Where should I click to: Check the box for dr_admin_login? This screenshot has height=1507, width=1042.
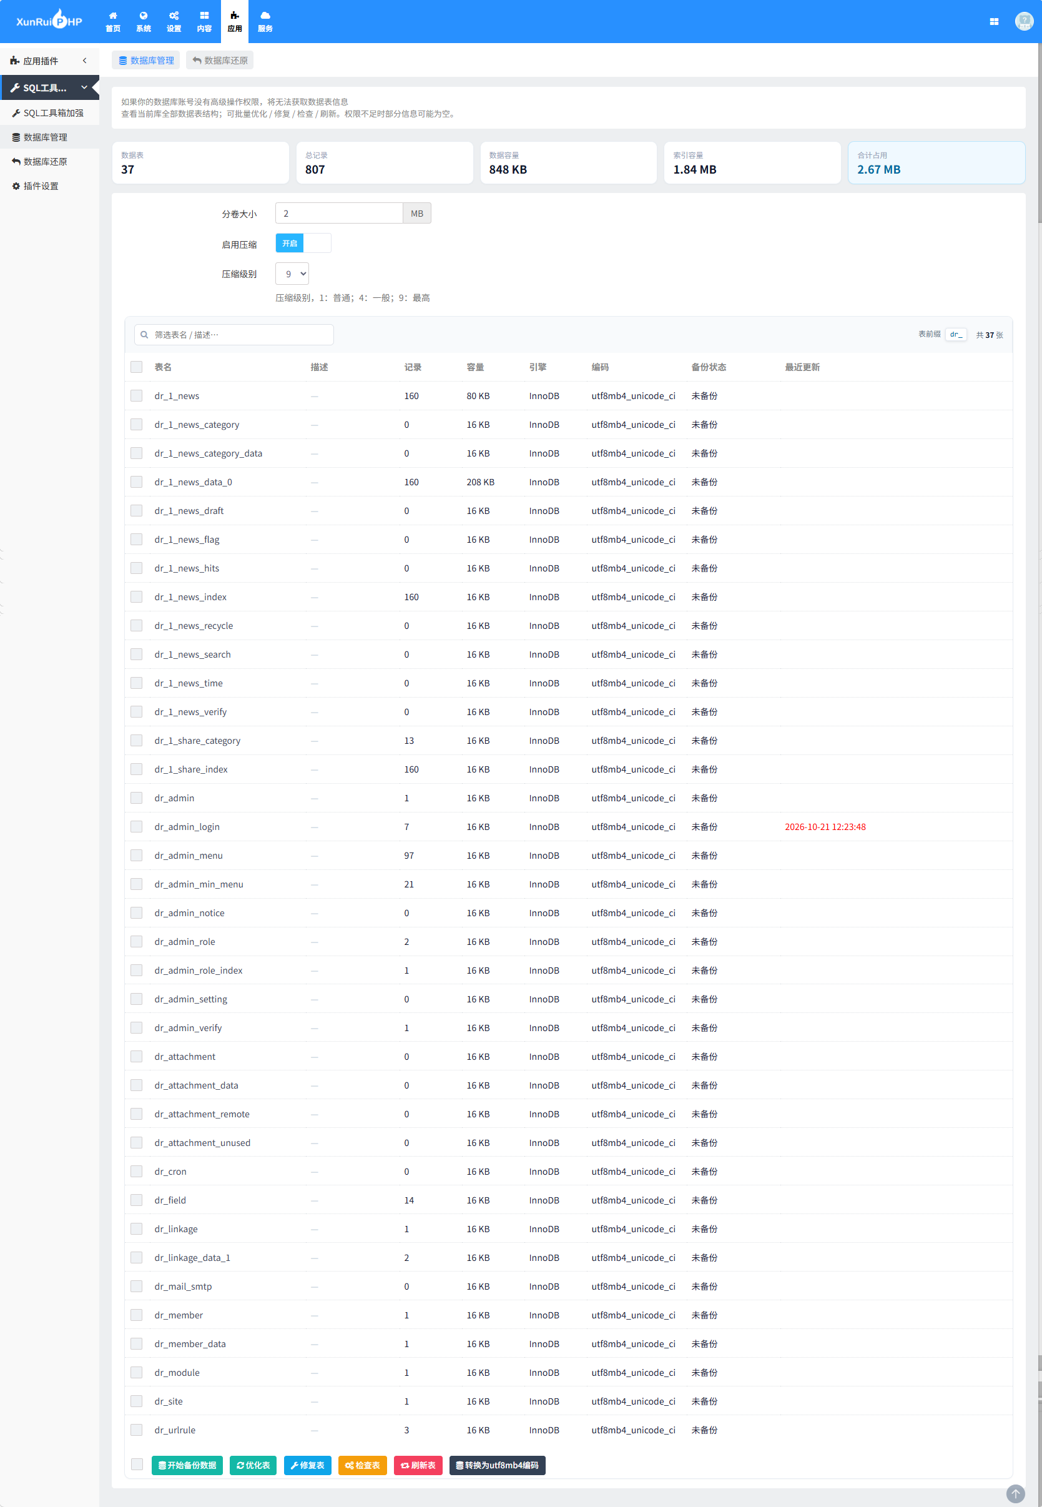(x=137, y=827)
